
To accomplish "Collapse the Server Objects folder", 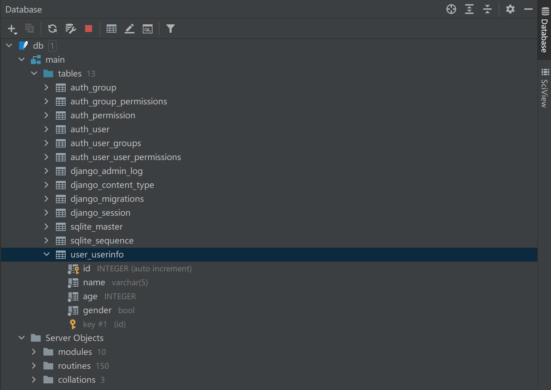I will coord(22,338).
